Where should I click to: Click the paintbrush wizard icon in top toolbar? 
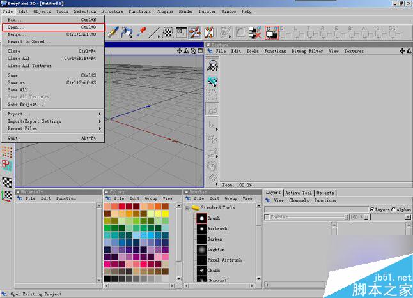[113, 33]
